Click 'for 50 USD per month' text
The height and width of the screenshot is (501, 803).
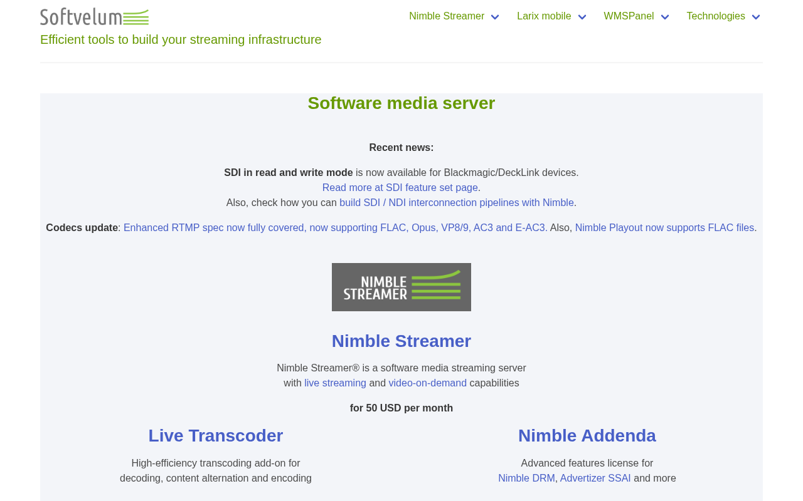tap(401, 408)
